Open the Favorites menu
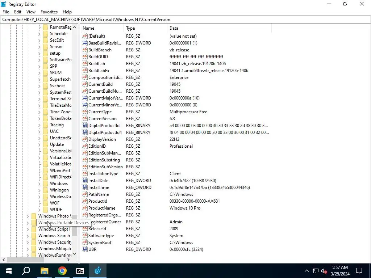Image resolution: width=371 pixels, height=278 pixels. pos(49,12)
